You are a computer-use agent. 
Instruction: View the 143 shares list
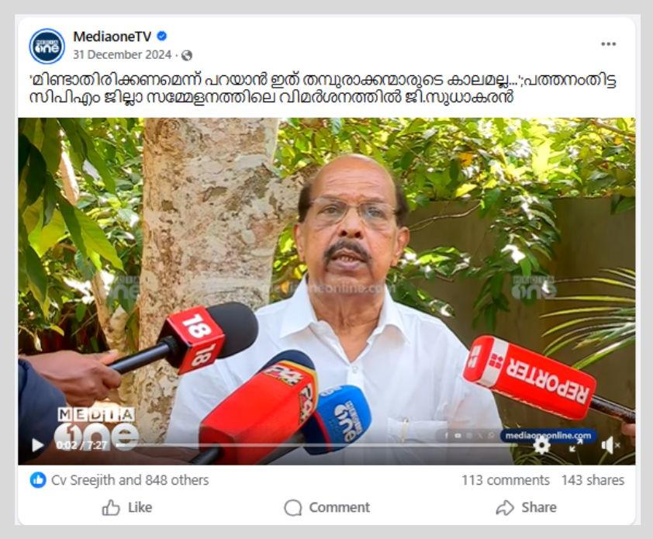[x=593, y=480]
